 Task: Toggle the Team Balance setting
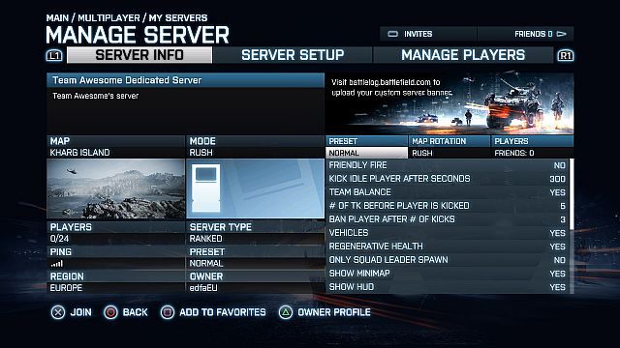pos(448,192)
